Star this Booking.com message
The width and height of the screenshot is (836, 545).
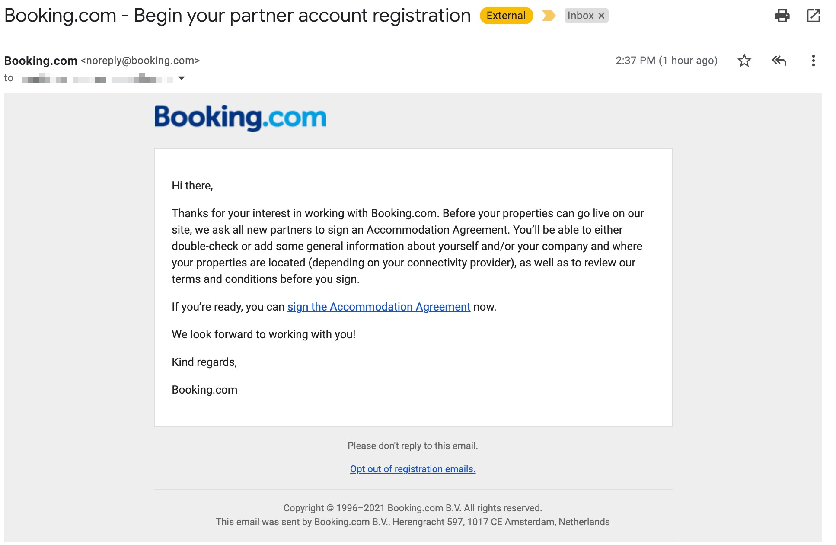point(744,61)
